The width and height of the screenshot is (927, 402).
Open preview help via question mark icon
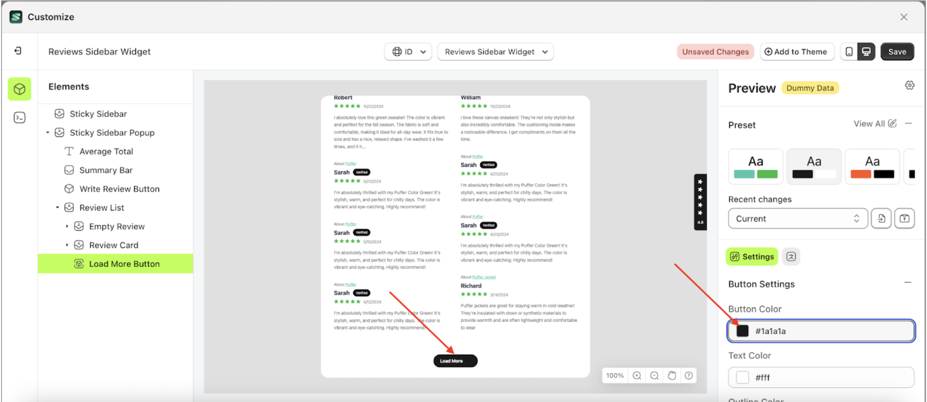[688, 375]
